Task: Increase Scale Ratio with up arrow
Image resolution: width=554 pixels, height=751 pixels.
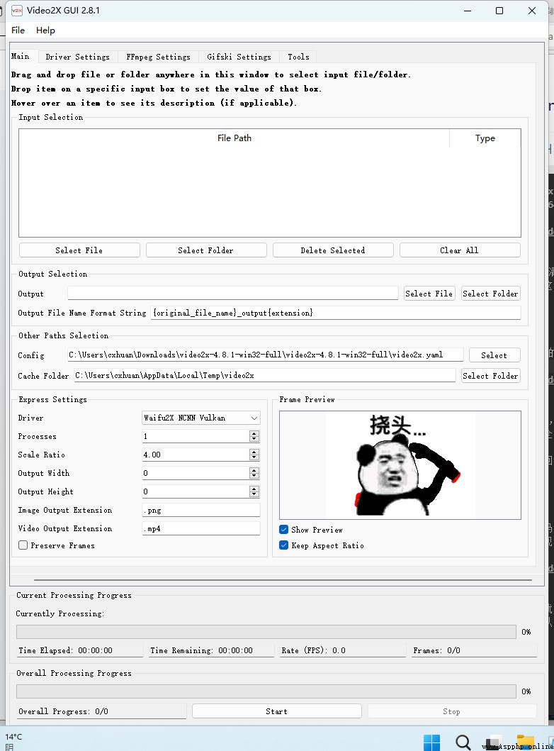Action: click(254, 451)
